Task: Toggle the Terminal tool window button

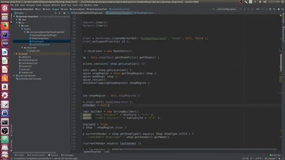Action: (53, 155)
